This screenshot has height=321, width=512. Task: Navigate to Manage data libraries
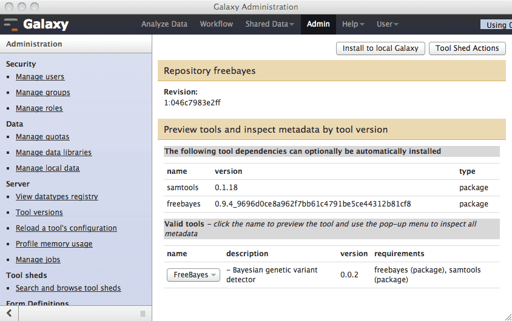(x=53, y=153)
